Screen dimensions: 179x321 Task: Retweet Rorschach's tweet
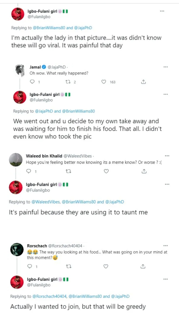[68, 266]
